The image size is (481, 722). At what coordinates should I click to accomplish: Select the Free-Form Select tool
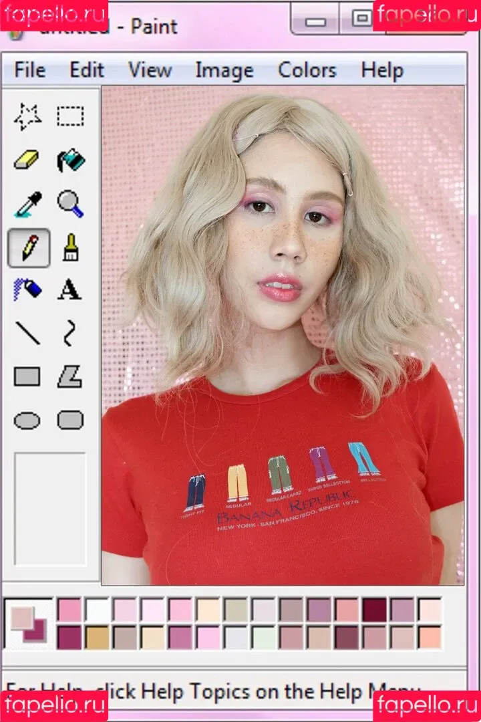(x=27, y=116)
